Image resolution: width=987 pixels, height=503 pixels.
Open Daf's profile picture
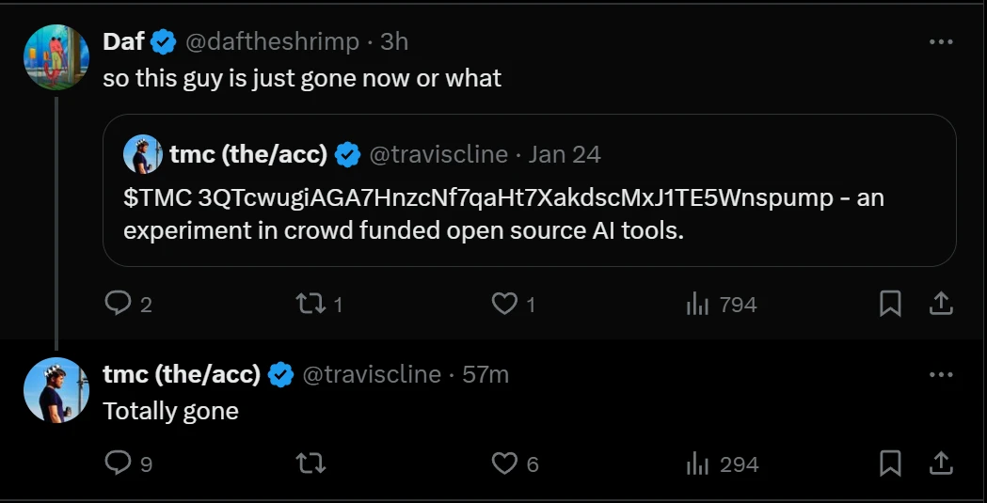pyautogui.click(x=56, y=57)
